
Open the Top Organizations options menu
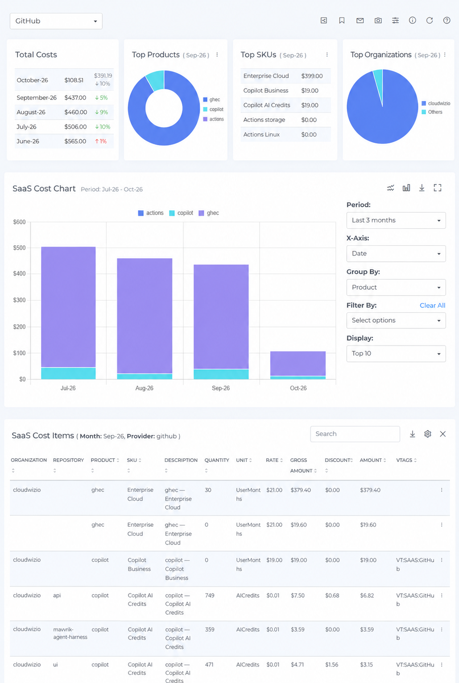coord(445,55)
